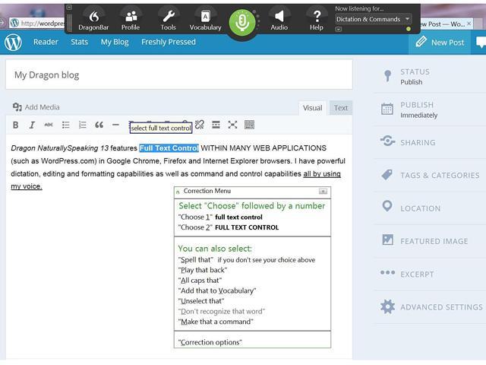Screen dimensions: 486x365
Task: Open the Dragon Audio menu
Action: point(279,21)
